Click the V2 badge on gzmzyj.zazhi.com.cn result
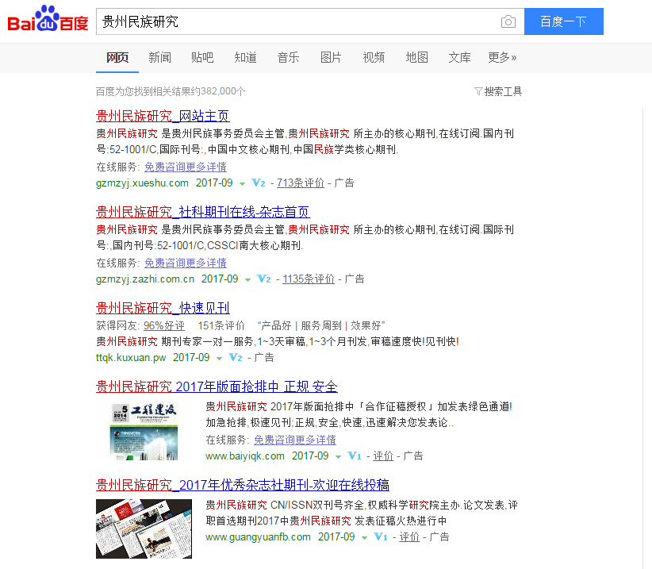Image resolution: width=652 pixels, height=569 pixels. pos(263,279)
